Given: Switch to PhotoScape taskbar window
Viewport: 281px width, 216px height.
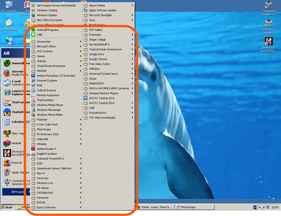Looking at the screenshot, I should coord(195,207).
